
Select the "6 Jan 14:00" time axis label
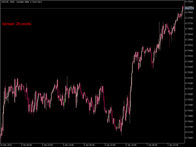[x=131, y=145]
